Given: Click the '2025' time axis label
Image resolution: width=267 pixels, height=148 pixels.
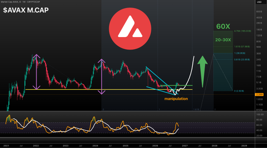Looking at the screenshot, I should (x=126, y=146).
